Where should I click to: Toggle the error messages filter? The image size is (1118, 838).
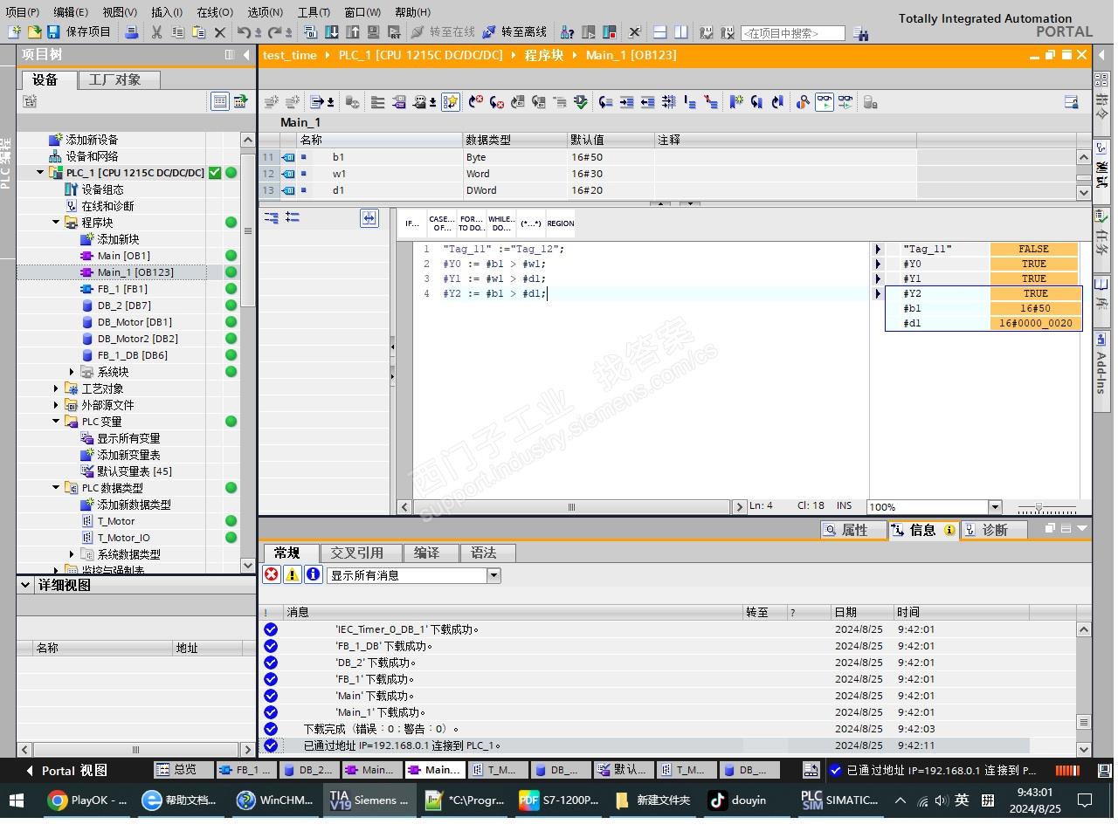[x=272, y=574]
